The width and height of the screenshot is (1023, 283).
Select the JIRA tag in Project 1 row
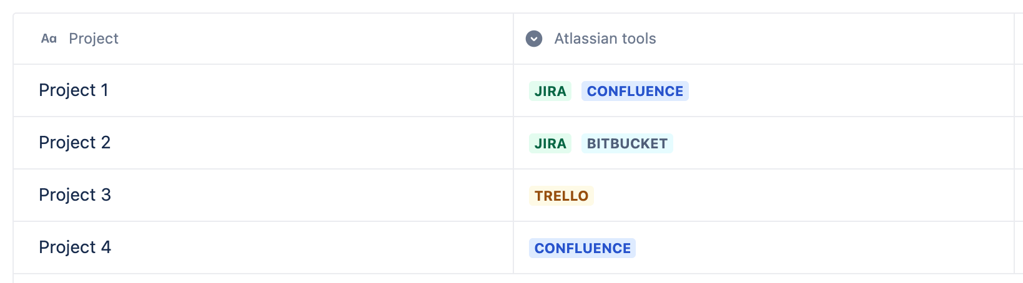tap(550, 91)
